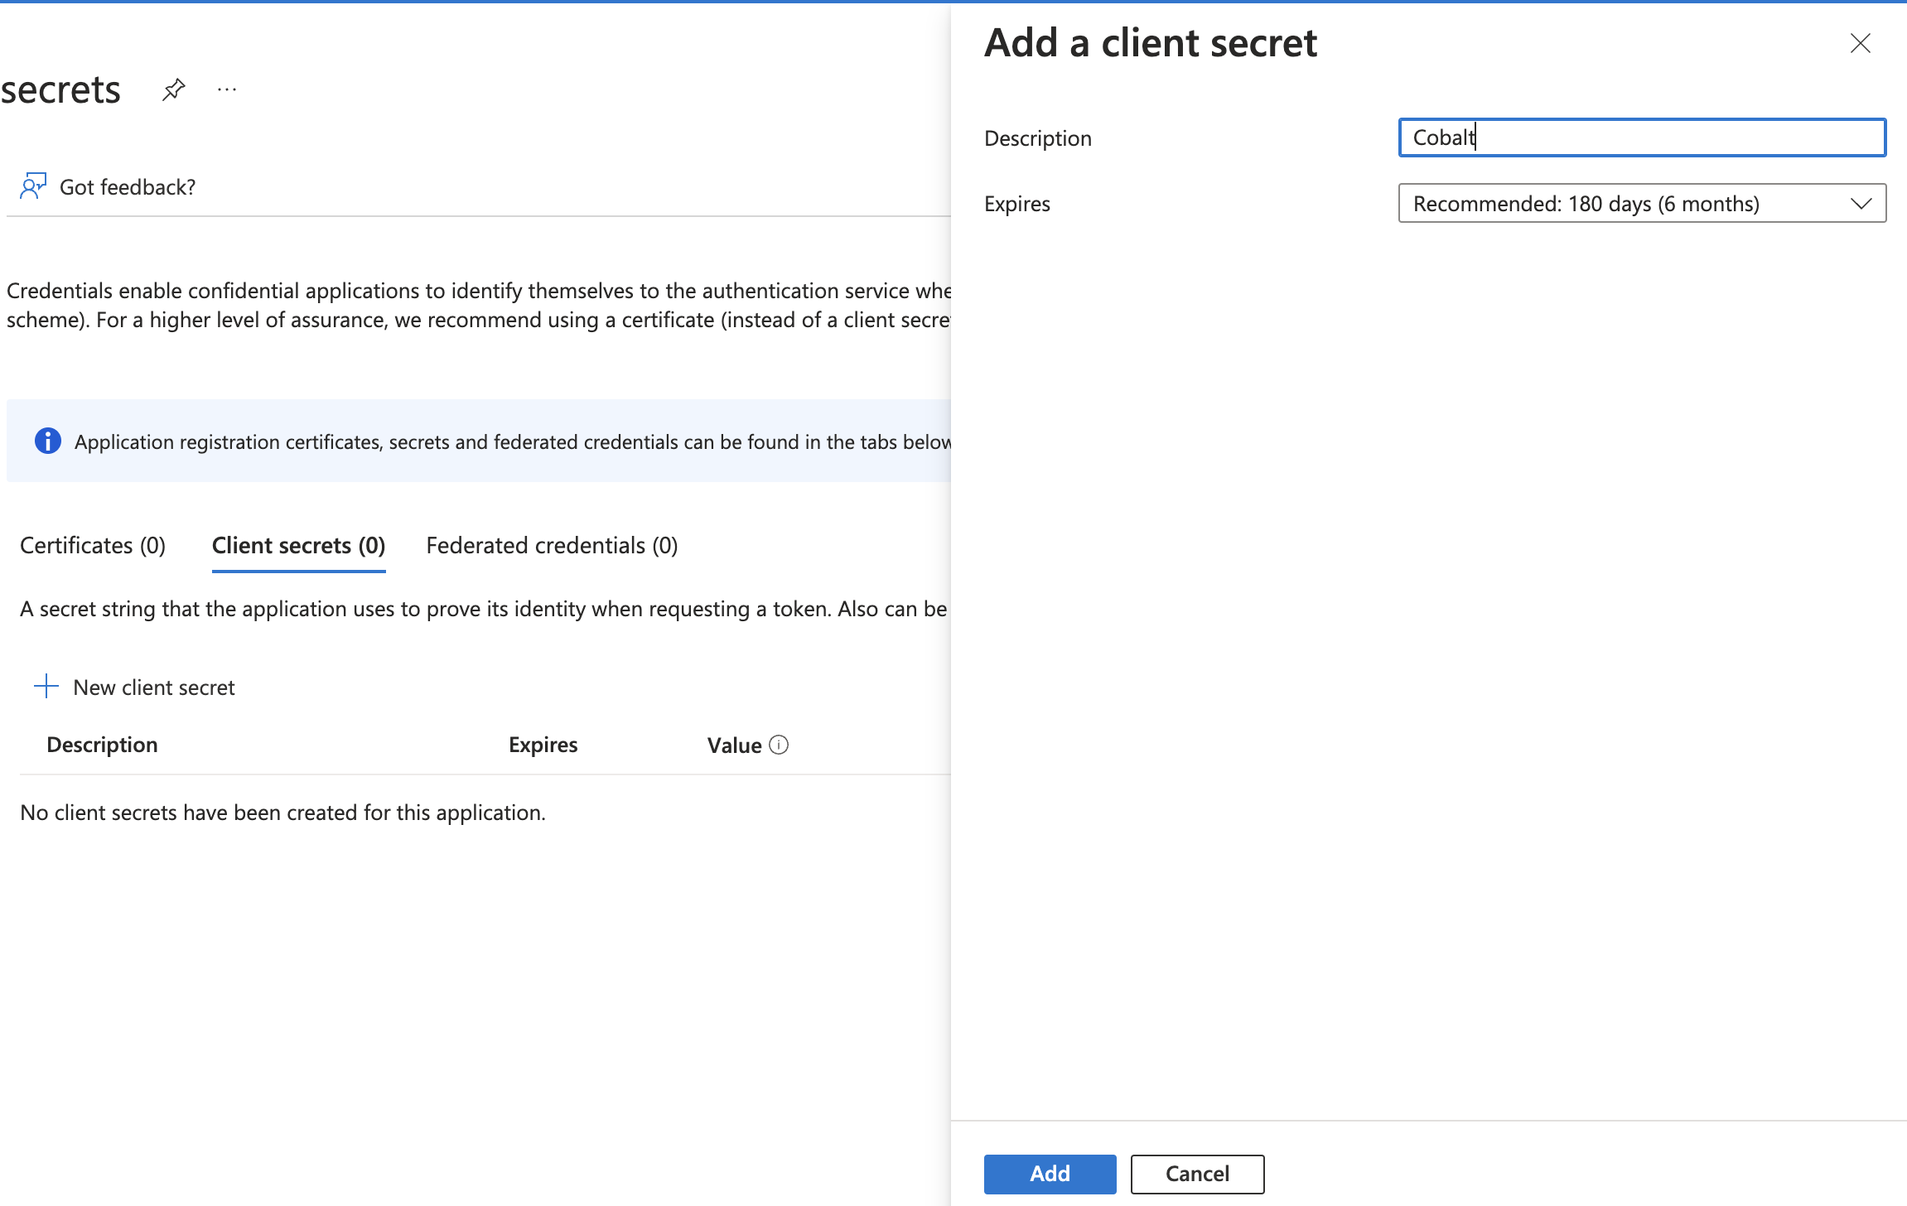Open the ellipsis overflow menu beside secrets
Viewport: 1907px width, 1206px height.
coord(226,89)
